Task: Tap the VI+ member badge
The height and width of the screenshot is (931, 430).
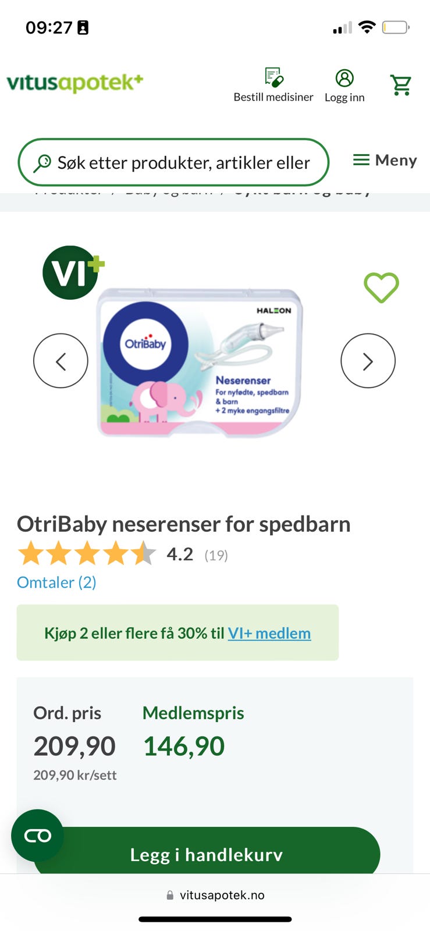Action: 73,272
